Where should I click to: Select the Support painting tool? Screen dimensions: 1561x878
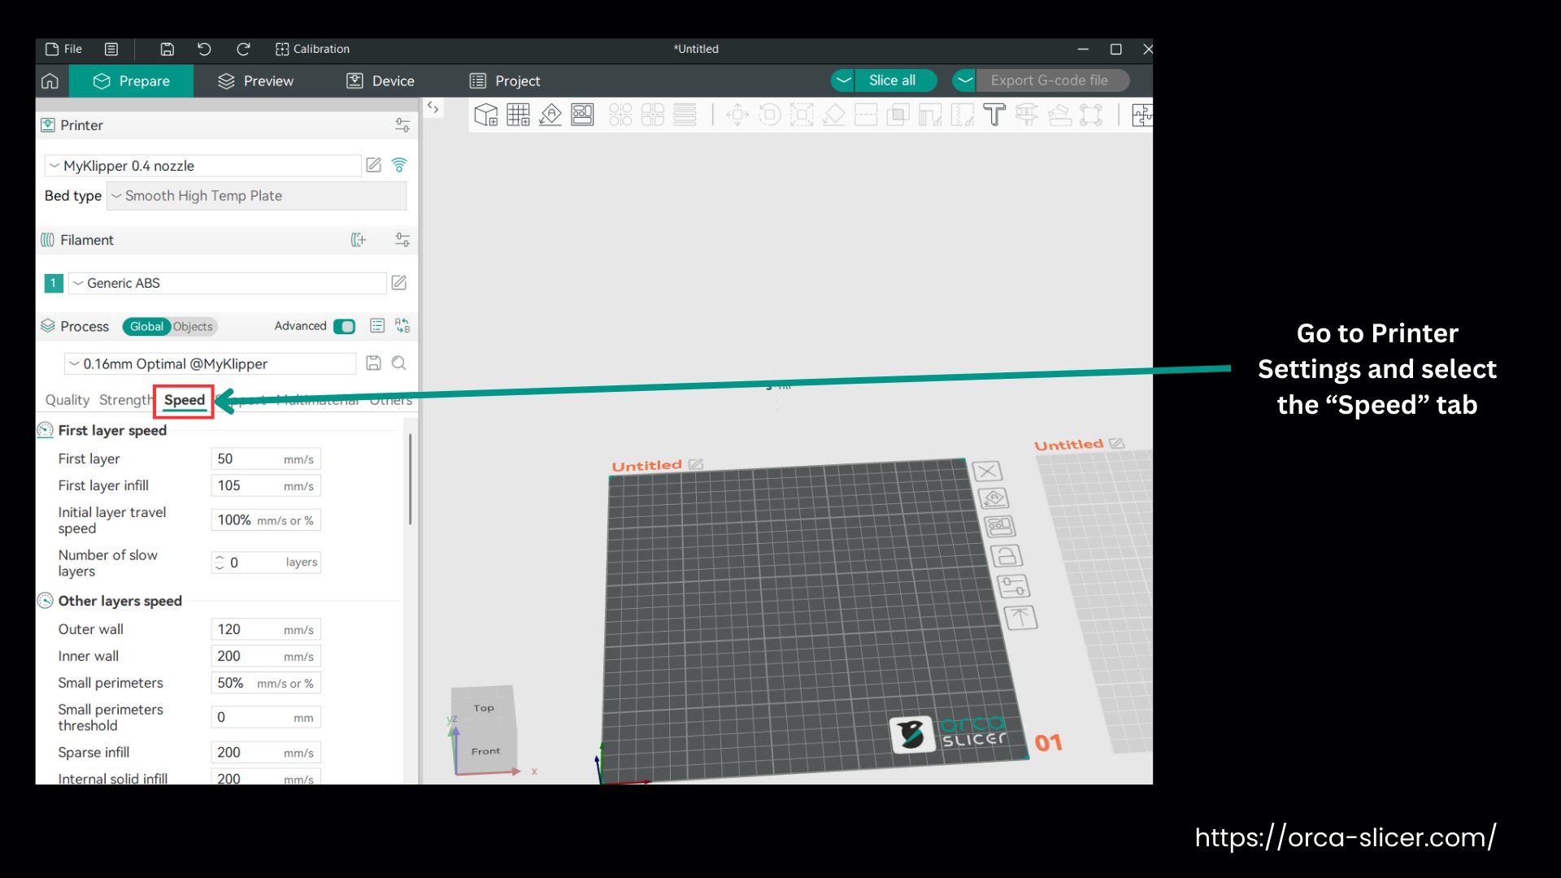(930, 115)
